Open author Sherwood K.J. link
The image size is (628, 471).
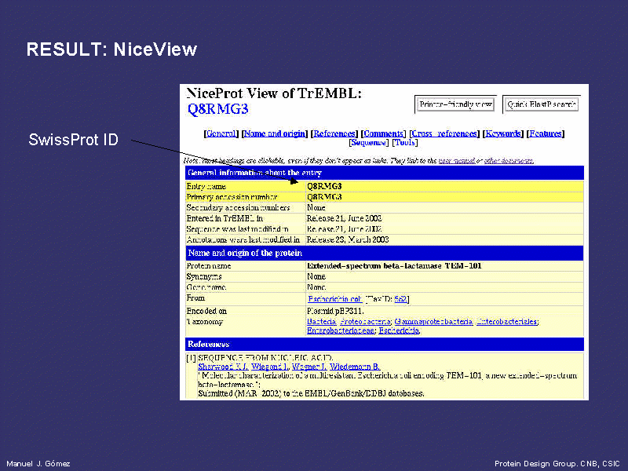pos(223,367)
